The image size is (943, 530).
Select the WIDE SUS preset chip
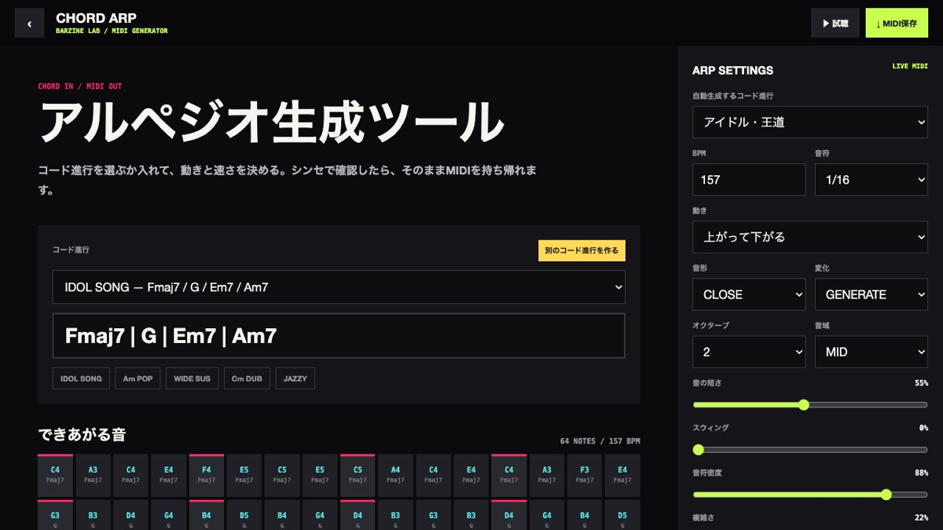click(x=192, y=378)
